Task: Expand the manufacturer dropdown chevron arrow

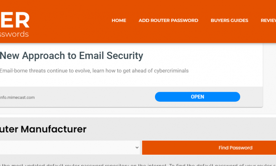Action: coord(137,148)
